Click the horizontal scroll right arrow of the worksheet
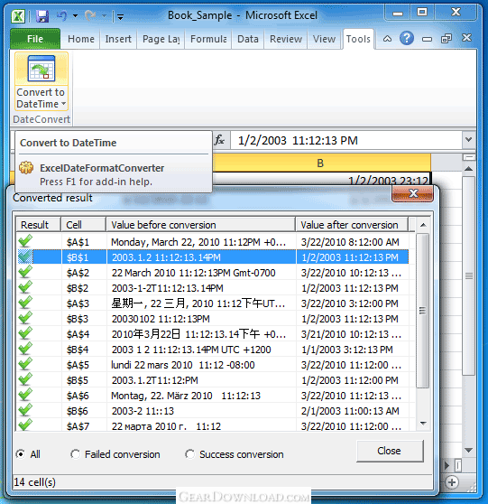488x504 pixels. [x=447, y=465]
